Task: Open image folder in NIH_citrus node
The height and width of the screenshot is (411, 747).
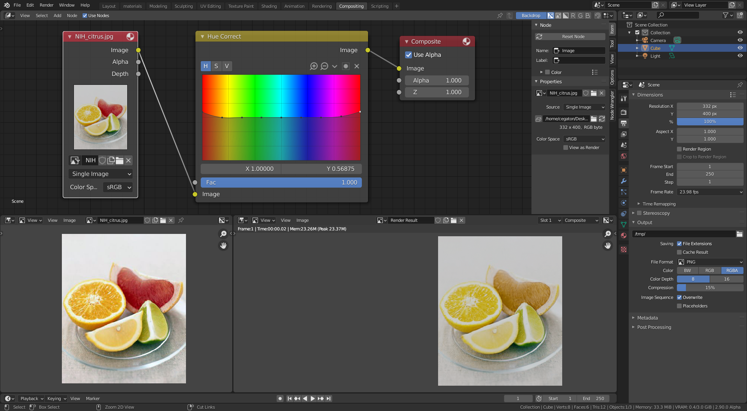Action: 119,160
